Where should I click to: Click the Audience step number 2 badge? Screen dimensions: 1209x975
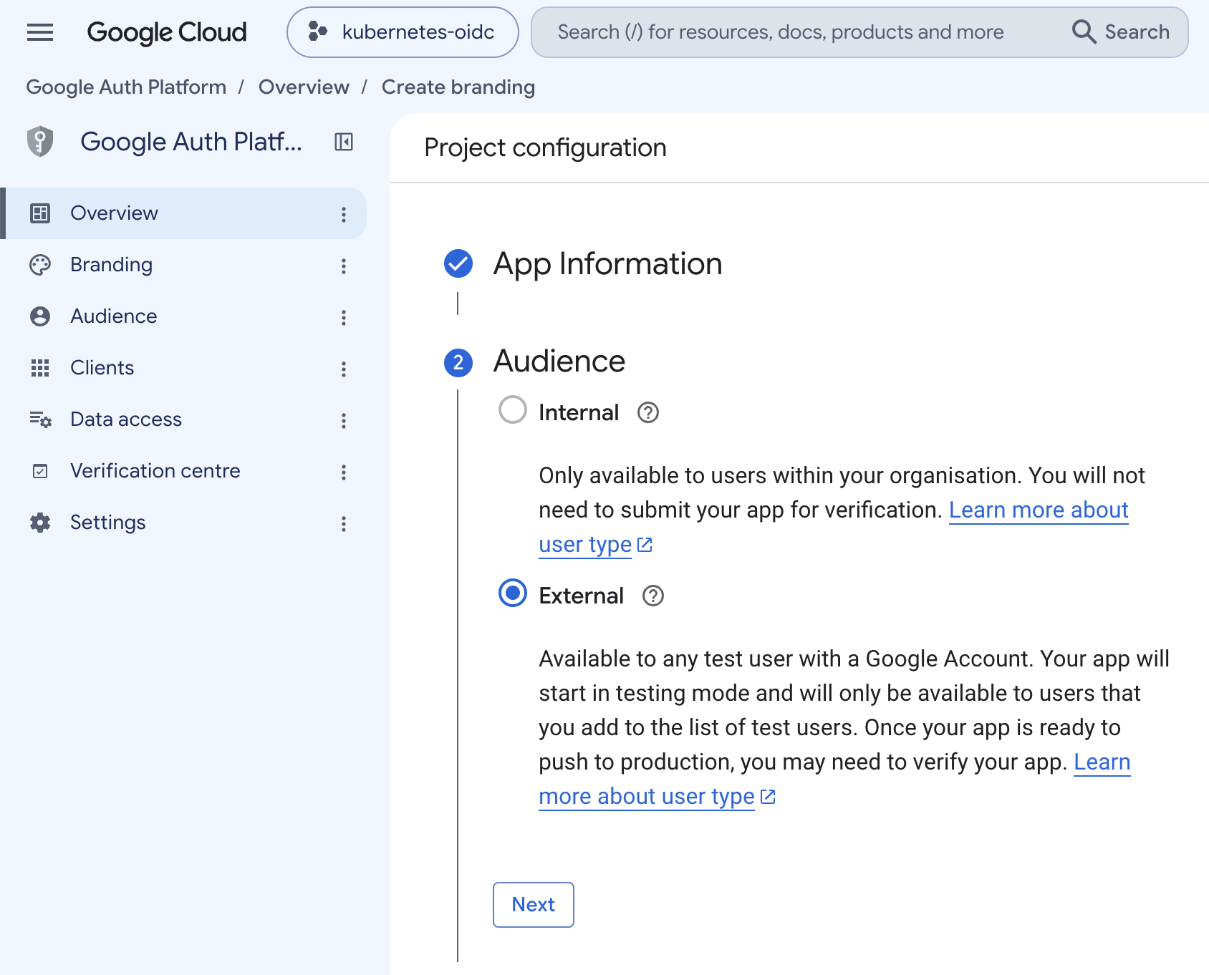(x=458, y=362)
